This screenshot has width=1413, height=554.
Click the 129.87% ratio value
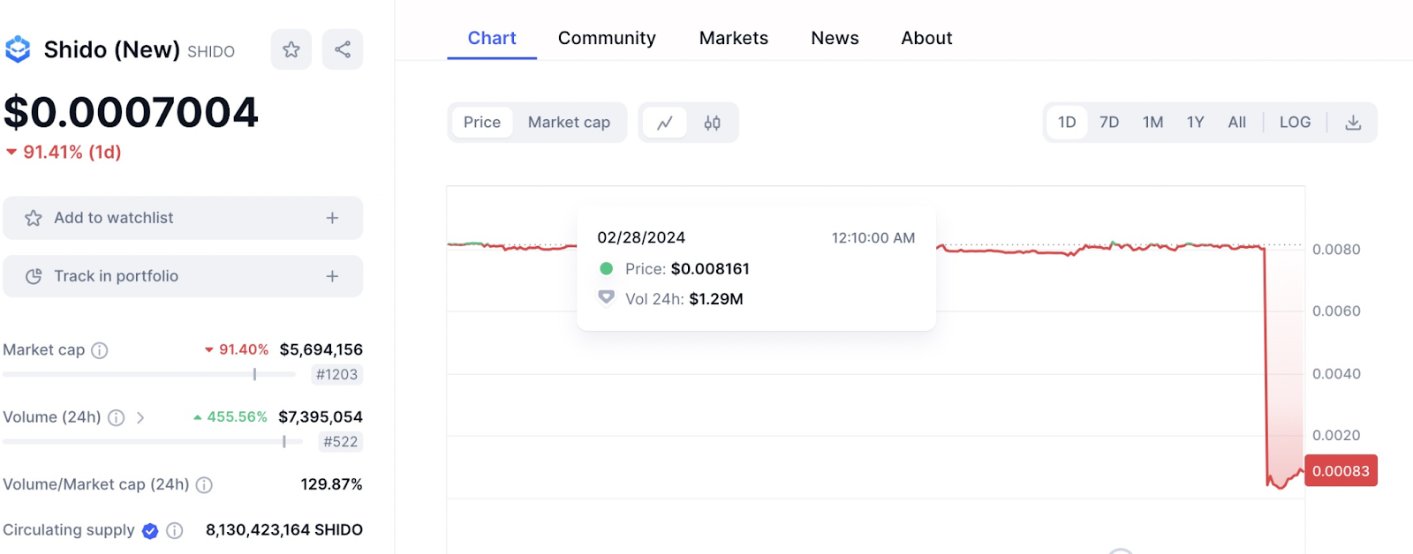[331, 484]
